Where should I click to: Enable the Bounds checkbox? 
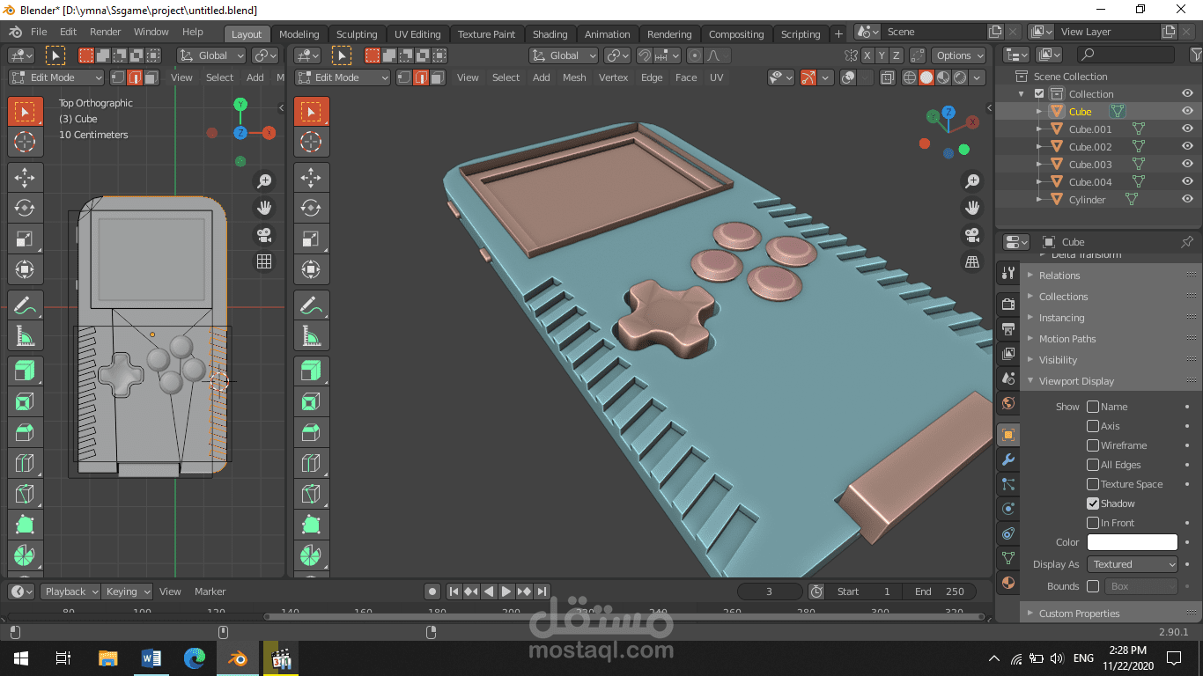coord(1093,586)
